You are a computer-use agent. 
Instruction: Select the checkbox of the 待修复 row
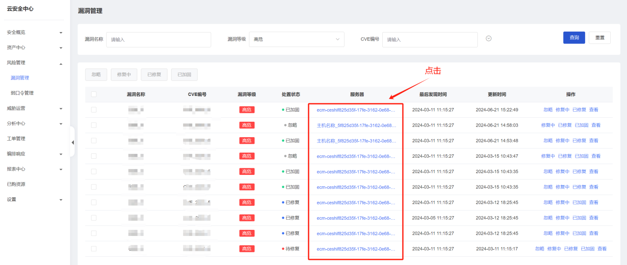pyautogui.click(x=94, y=249)
